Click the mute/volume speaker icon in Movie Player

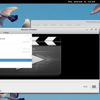click(85, 86)
